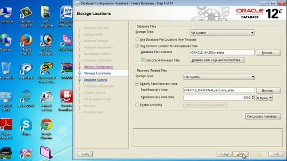Launch Adobe Photoshop desktop shortcut
The width and height of the screenshot is (287, 161).
[46, 44]
